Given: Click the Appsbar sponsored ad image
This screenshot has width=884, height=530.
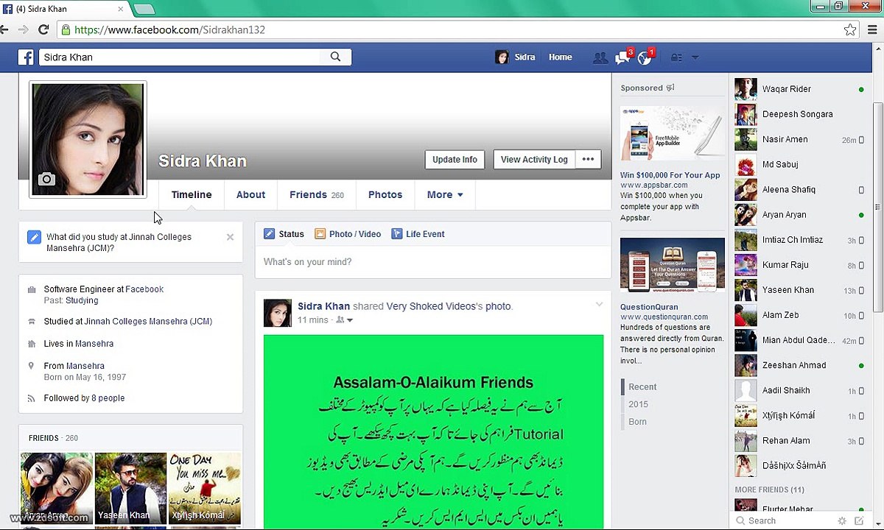Looking at the screenshot, I should coord(672,133).
